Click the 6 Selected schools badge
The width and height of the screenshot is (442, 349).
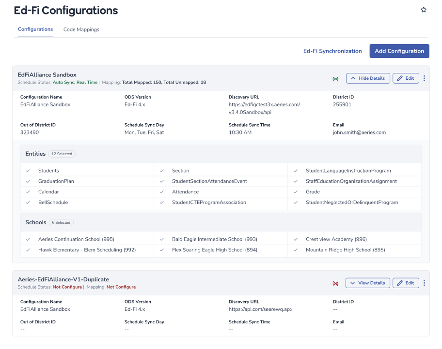[61, 222]
